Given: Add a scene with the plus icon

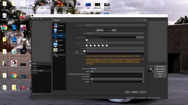Looking at the screenshot, I should (x=33, y=94).
